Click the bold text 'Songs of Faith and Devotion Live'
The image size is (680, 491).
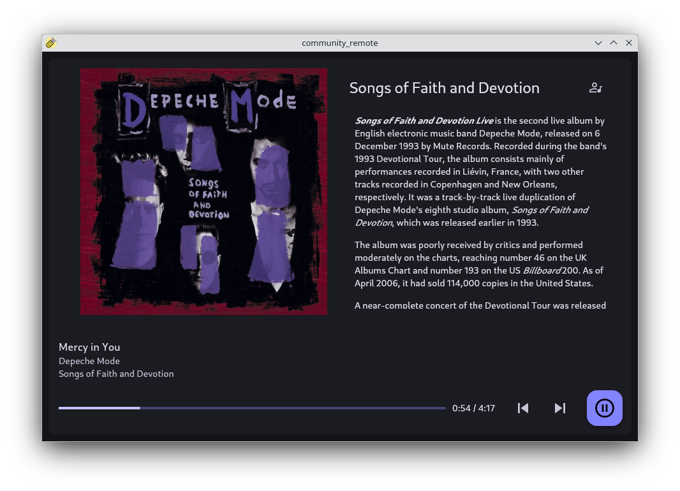424,121
